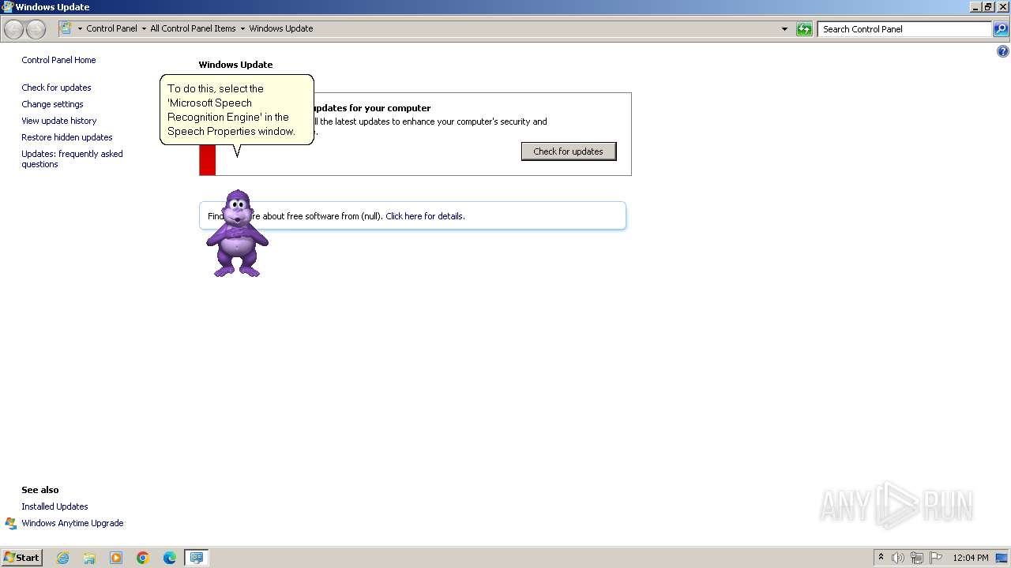Click the Windows Update title bar icon

(8, 7)
